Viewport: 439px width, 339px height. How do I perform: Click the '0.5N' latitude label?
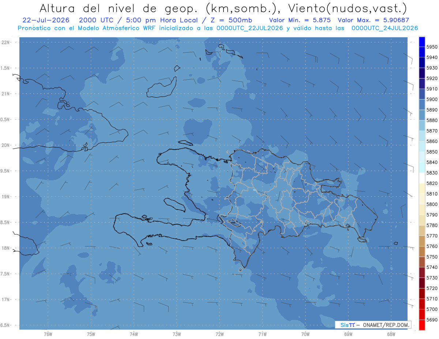click(x=4, y=120)
